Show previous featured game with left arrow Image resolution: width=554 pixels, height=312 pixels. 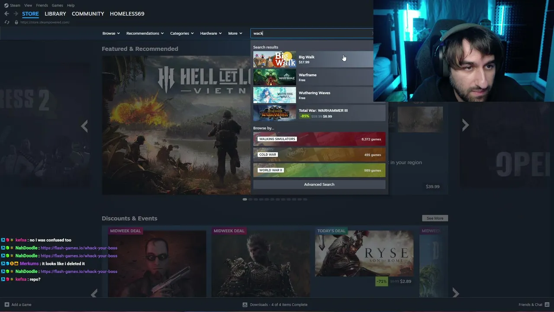pyautogui.click(x=84, y=126)
